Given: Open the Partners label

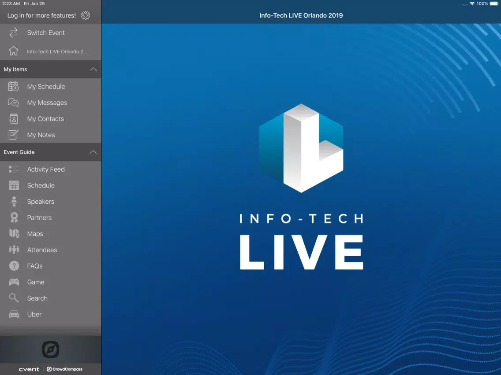Looking at the screenshot, I should point(39,217).
